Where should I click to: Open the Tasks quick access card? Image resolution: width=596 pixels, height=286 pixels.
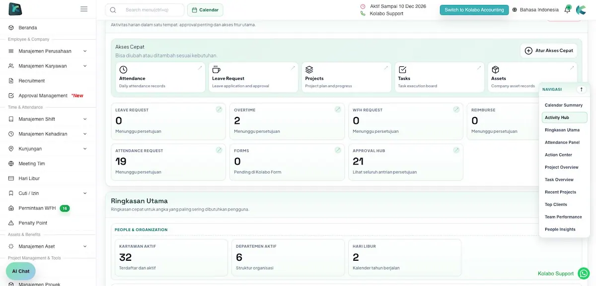(x=439, y=77)
